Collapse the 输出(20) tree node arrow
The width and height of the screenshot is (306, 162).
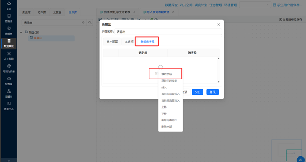click(21, 32)
